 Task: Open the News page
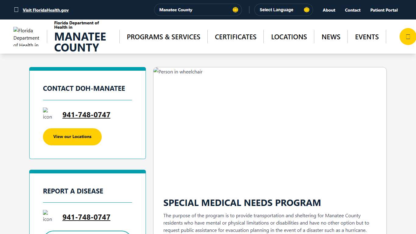(331, 37)
